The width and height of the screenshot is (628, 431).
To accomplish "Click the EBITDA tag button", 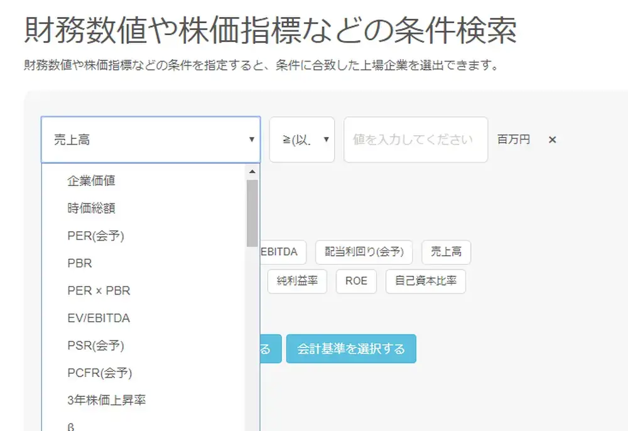I will pyautogui.click(x=283, y=252).
